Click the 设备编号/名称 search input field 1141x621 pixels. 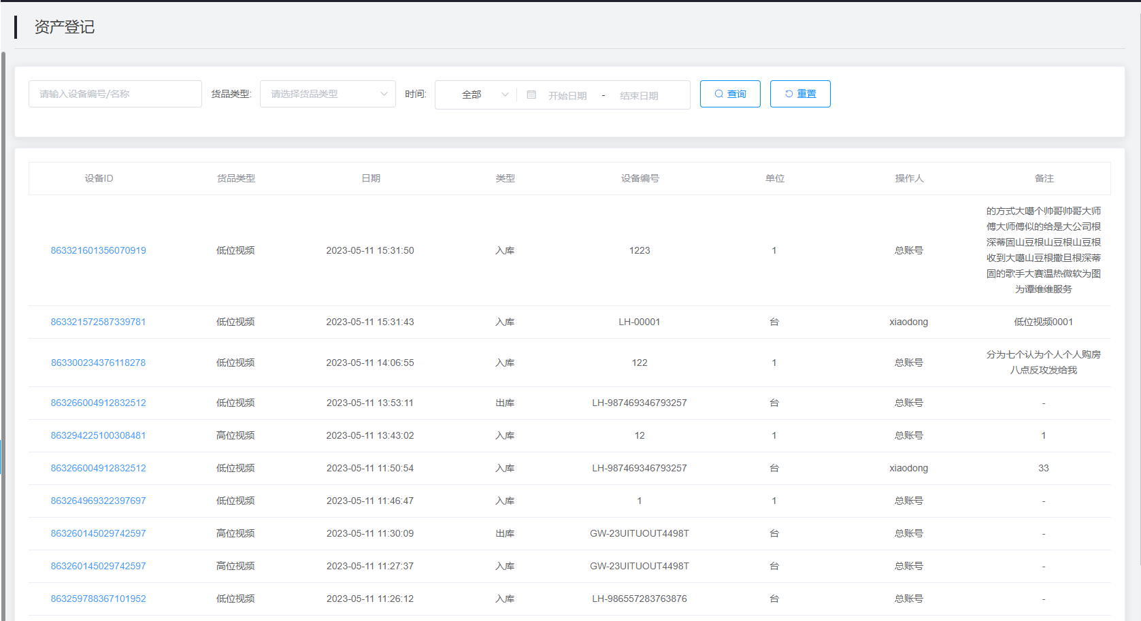(x=115, y=94)
